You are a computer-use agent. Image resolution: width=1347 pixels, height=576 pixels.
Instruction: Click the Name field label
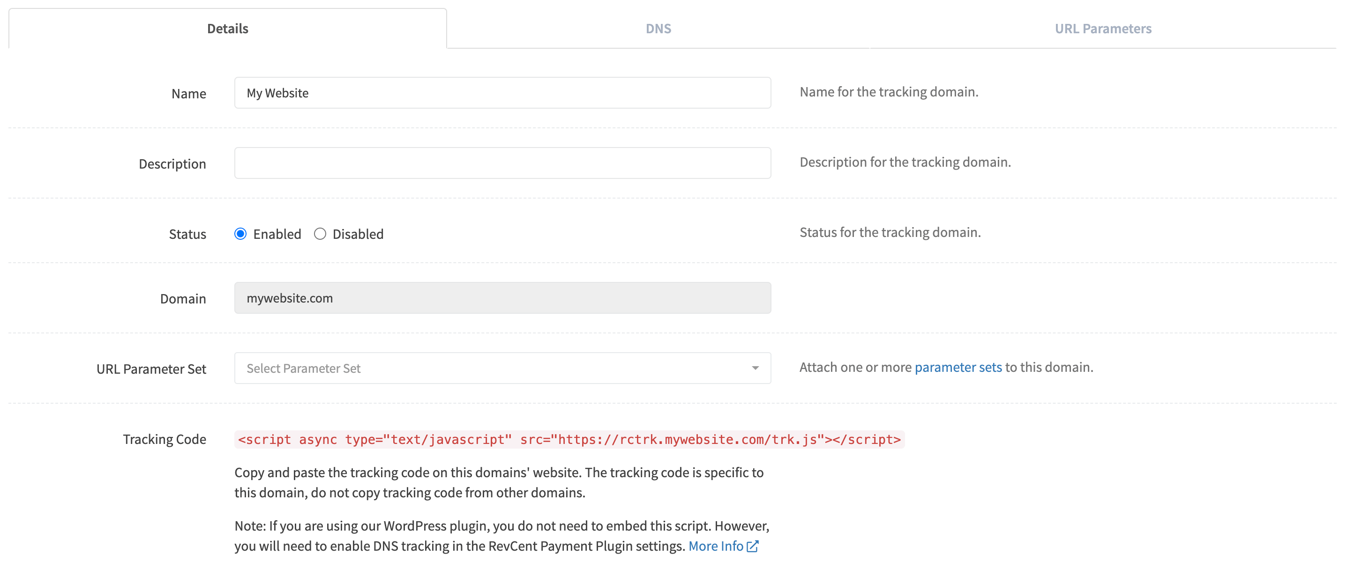(189, 94)
